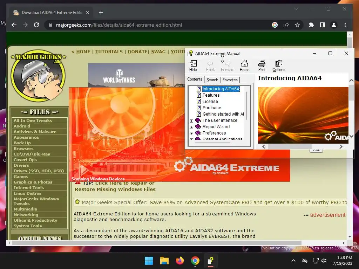359x269 pixels.
Task: Expand the Report Wizard tree node
Action: tap(192, 127)
